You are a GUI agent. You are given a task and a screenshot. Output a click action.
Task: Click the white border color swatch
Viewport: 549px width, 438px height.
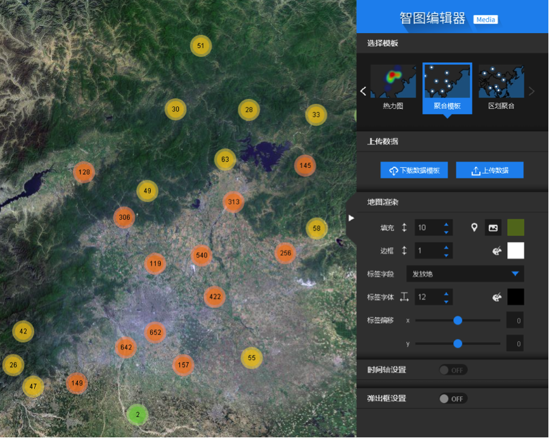pos(515,250)
